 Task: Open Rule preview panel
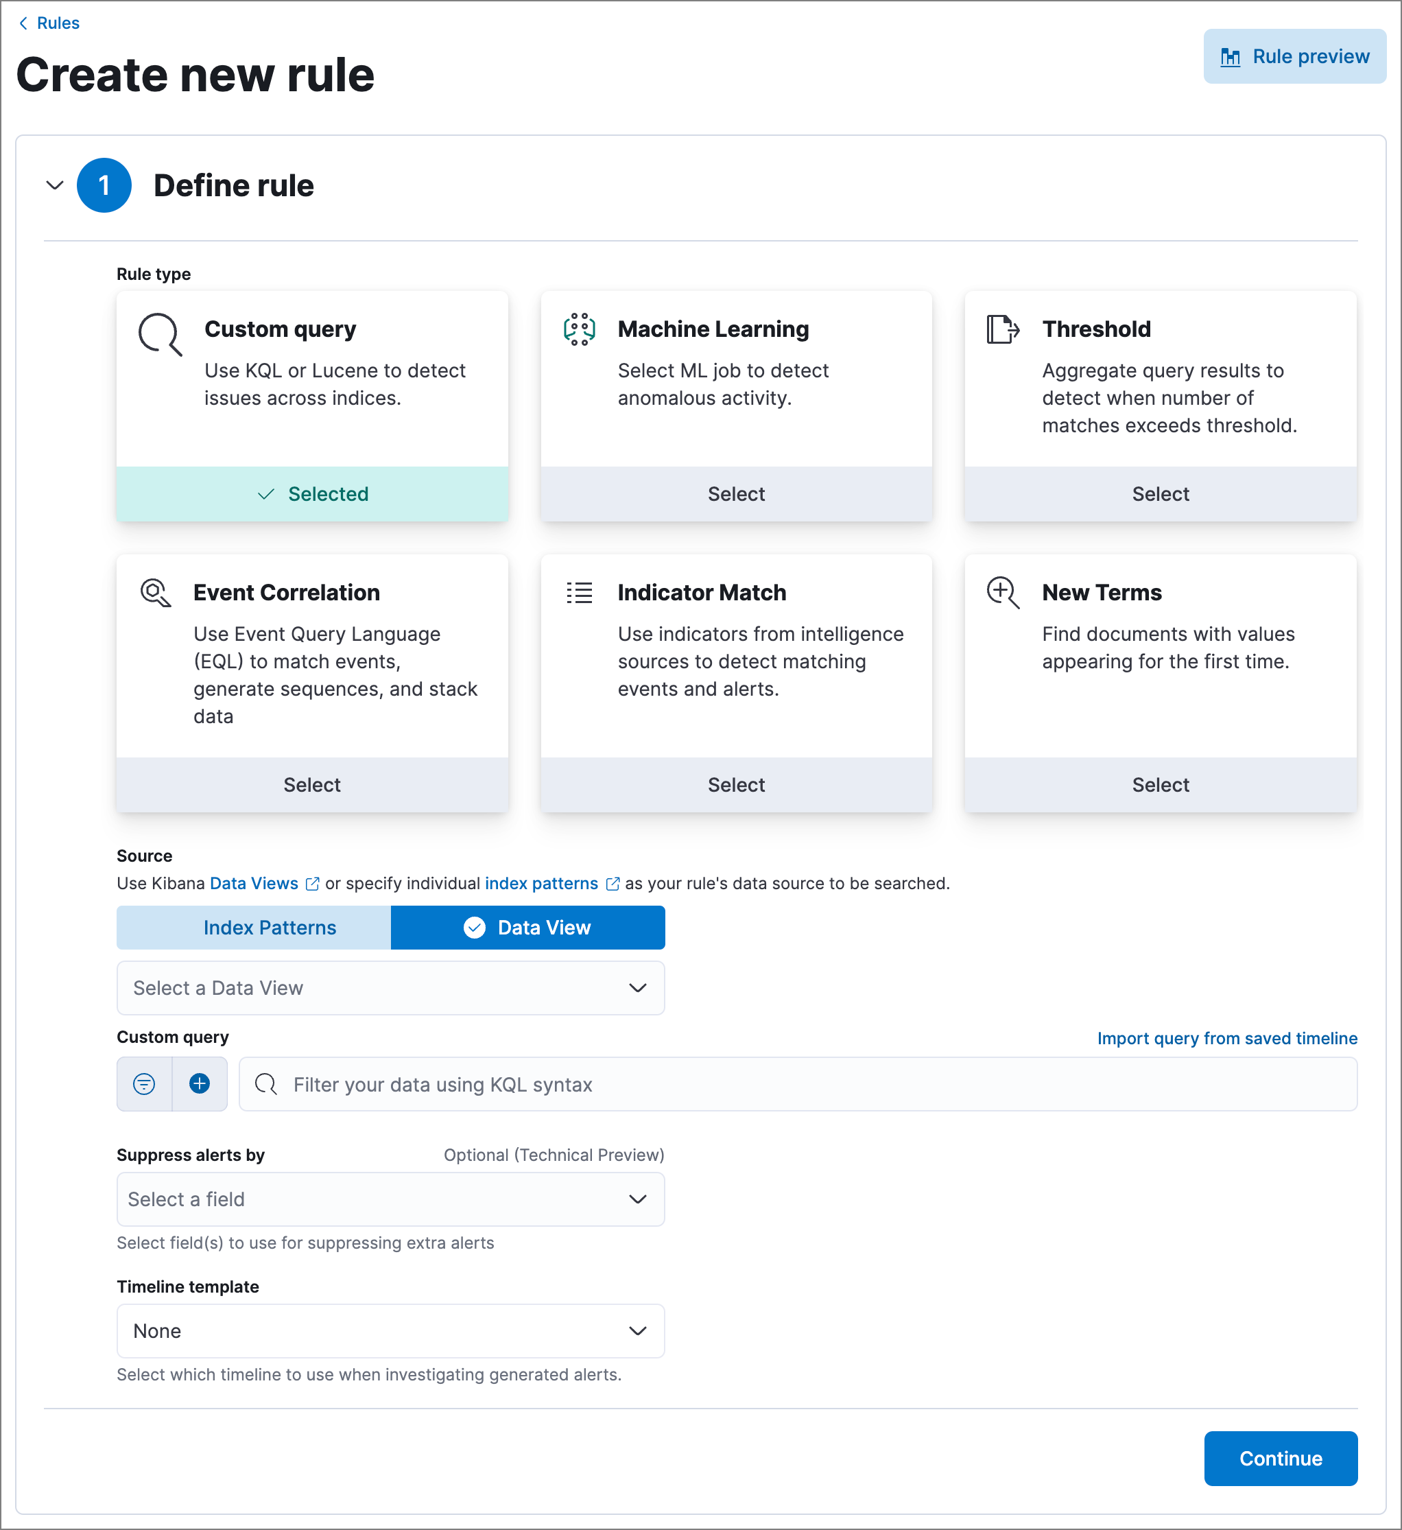[1294, 56]
